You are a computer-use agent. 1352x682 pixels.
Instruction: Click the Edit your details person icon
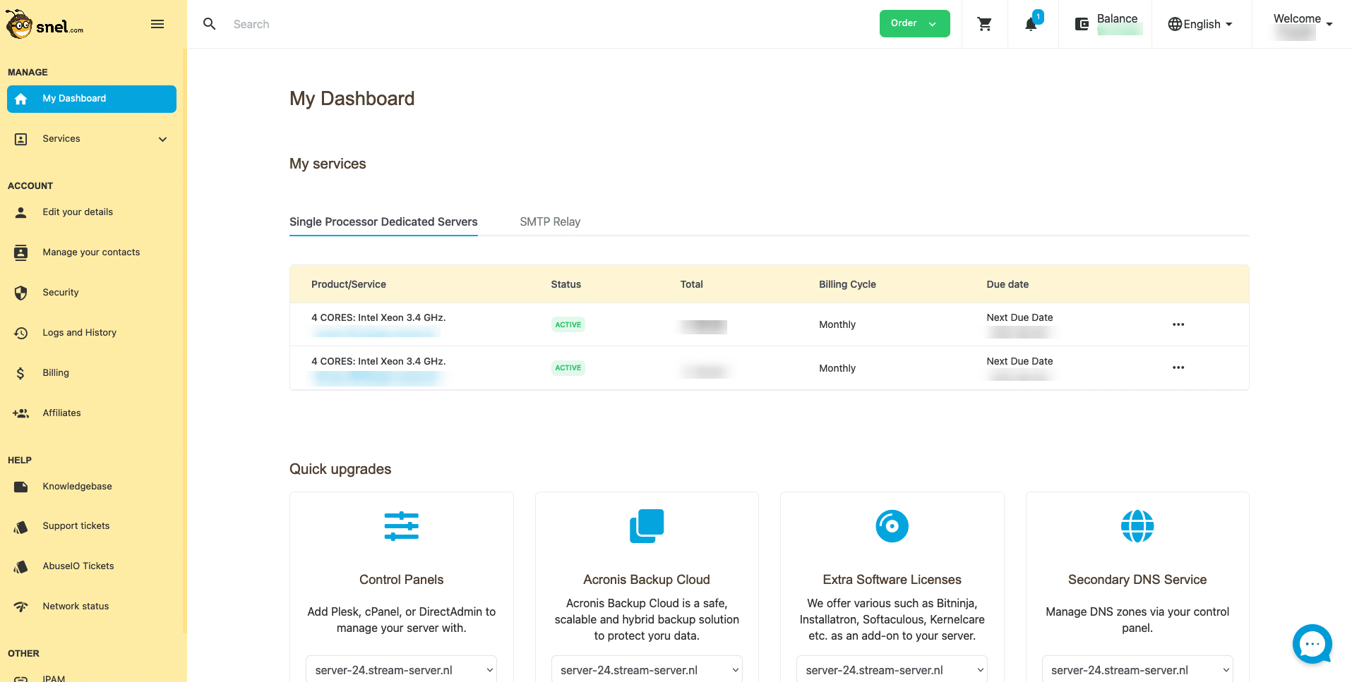pyautogui.click(x=21, y=212)
